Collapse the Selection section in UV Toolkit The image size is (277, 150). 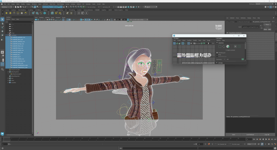[x=221, y=43]
